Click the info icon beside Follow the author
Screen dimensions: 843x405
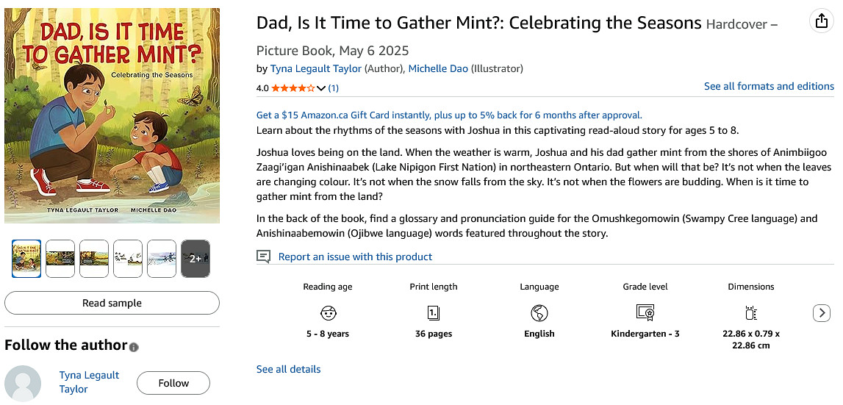134,347
